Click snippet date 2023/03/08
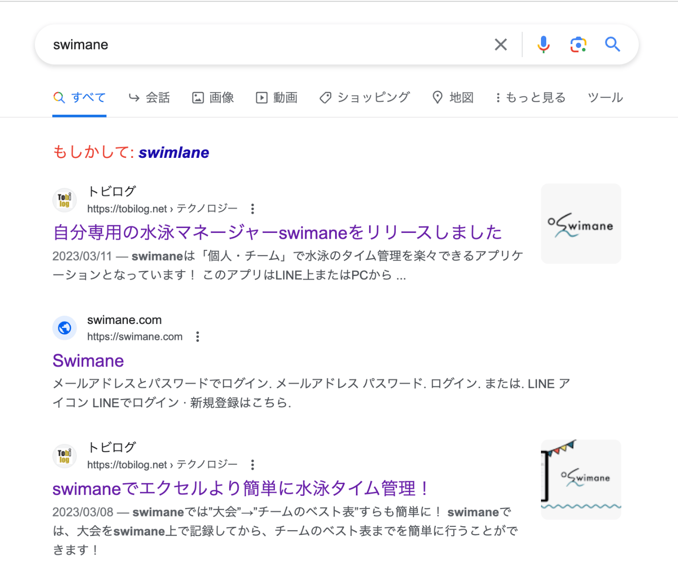This screenshot has height=566, width=678. tap(83, 512)
